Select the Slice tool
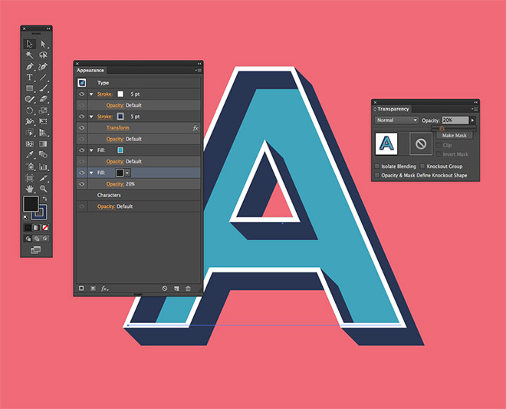The image size is (506, 409). point(43,178)
